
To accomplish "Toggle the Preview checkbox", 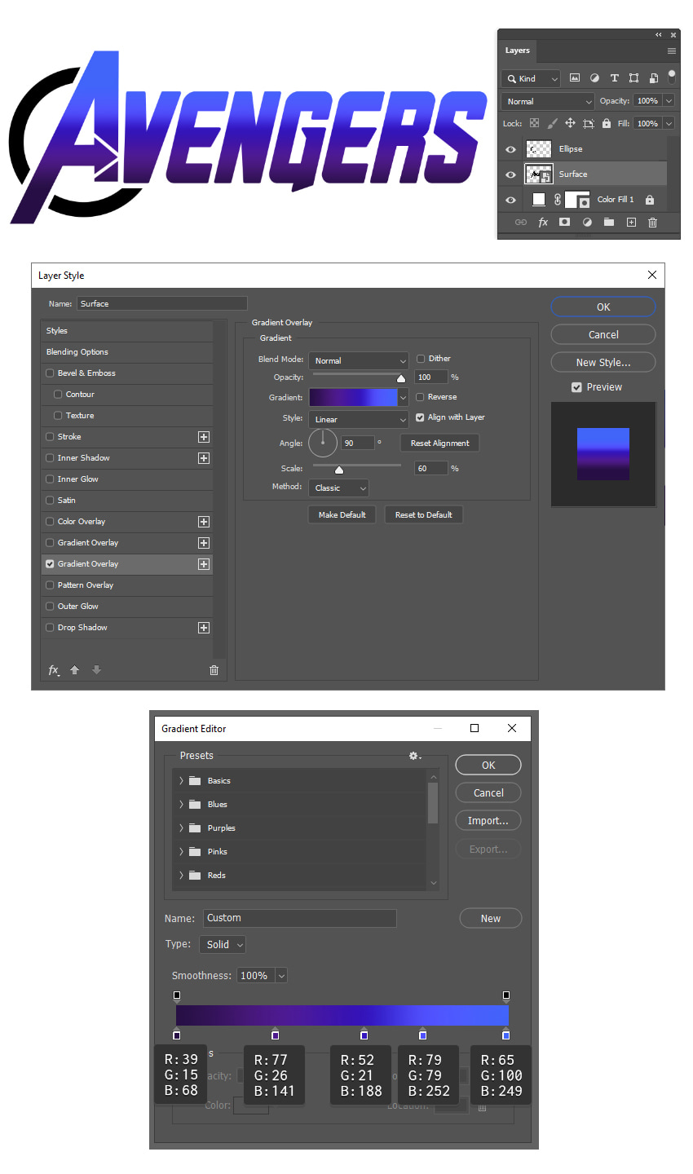I will pyautogui.click(x=576, y=387).
